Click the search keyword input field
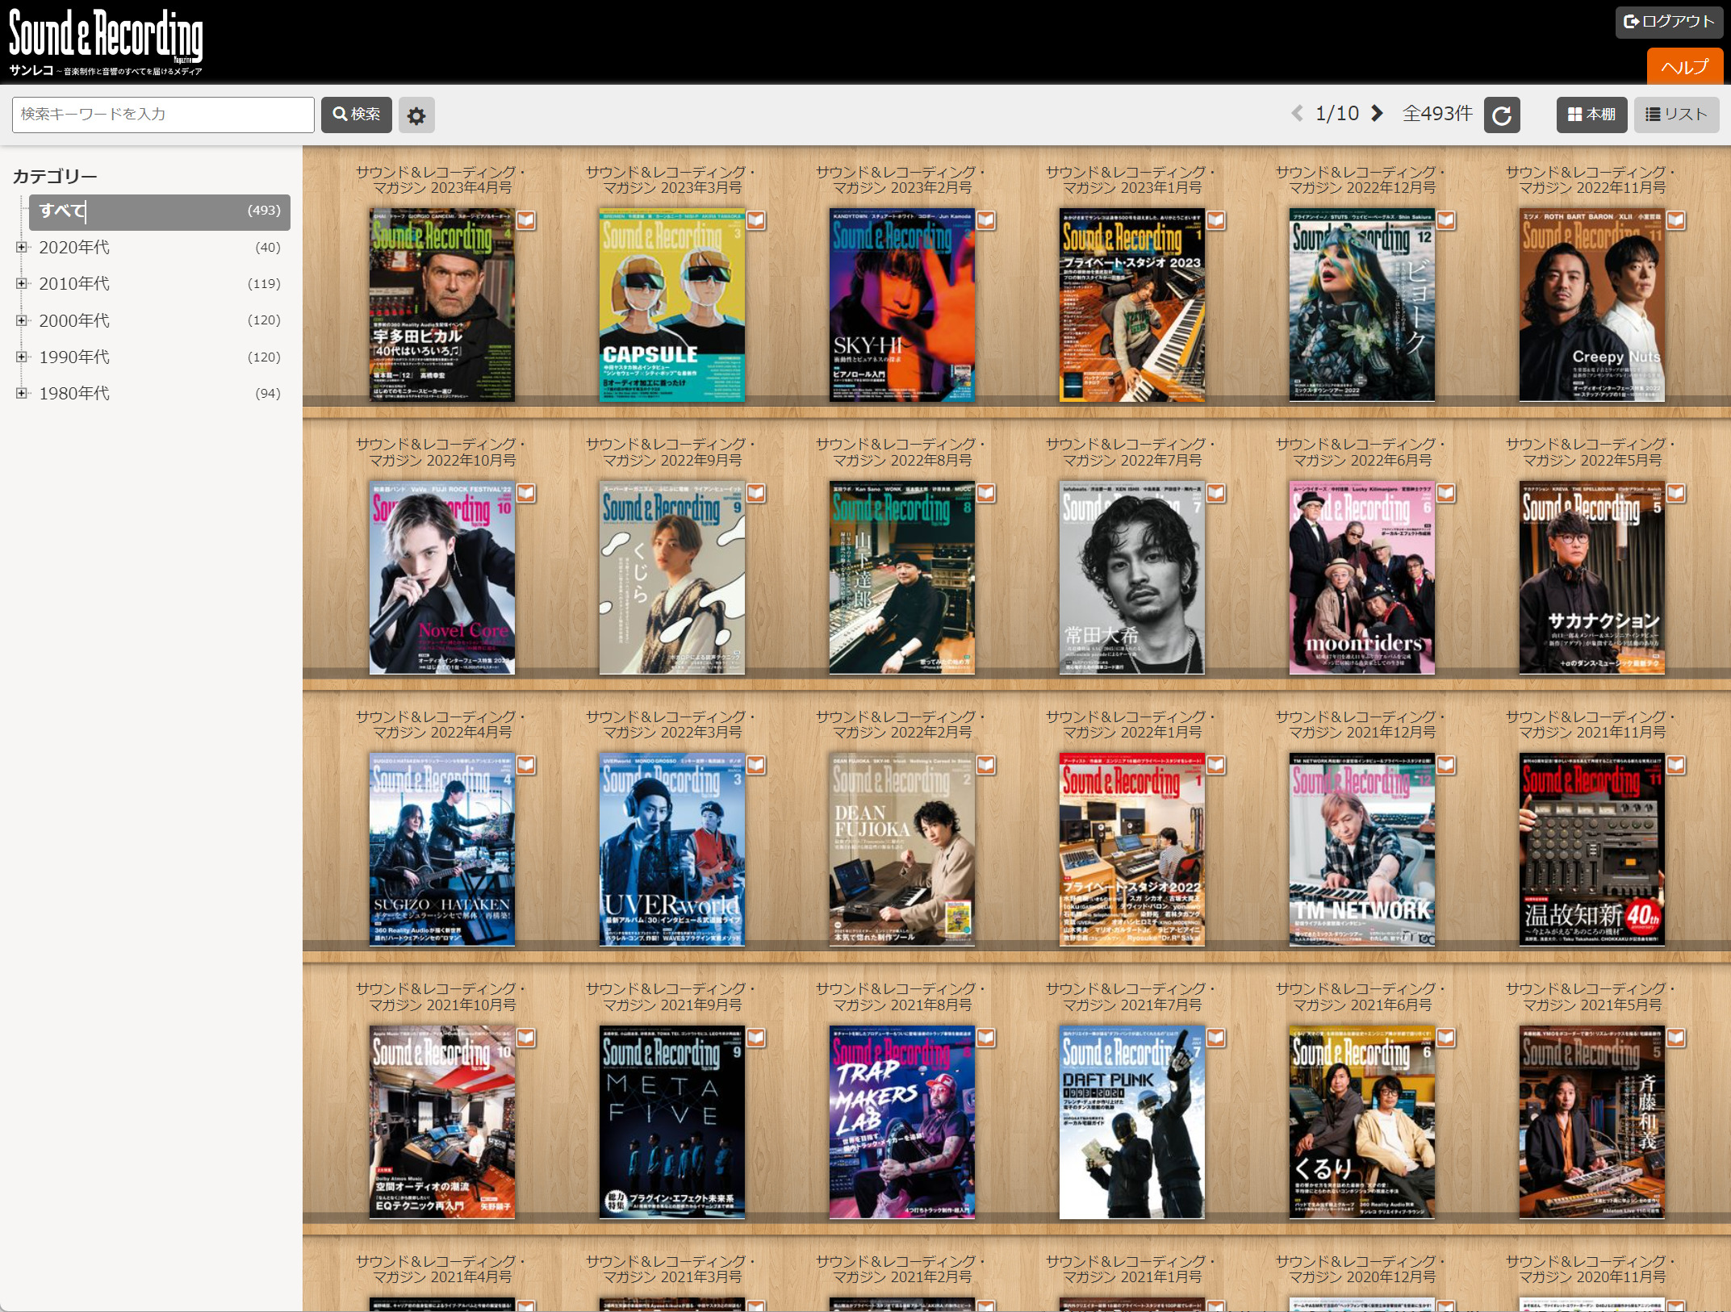1731x1312 pixels. pyautogui.click(x=163, y=115)
